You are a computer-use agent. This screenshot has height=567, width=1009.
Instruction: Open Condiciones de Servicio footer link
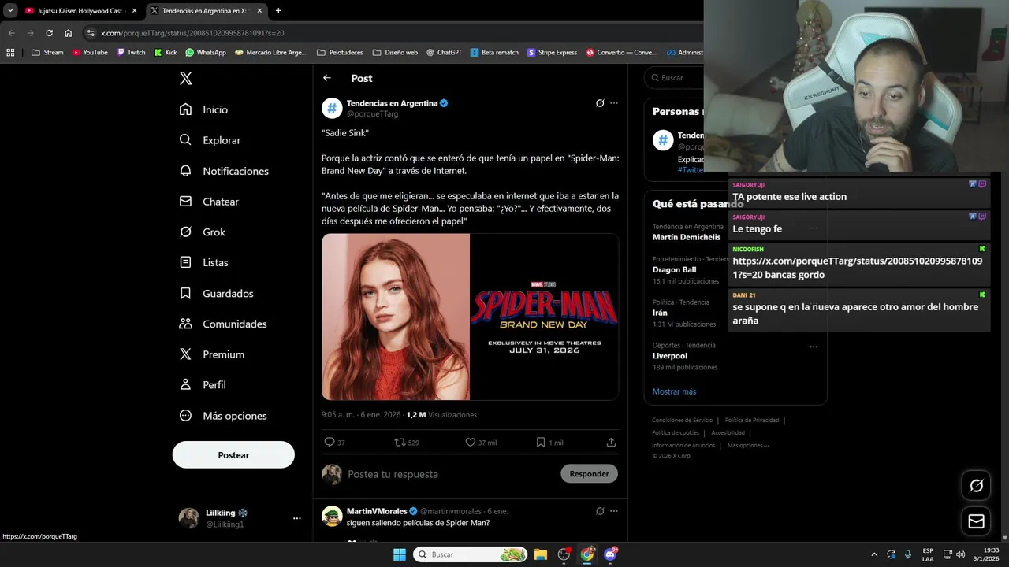tap(682, 421)
